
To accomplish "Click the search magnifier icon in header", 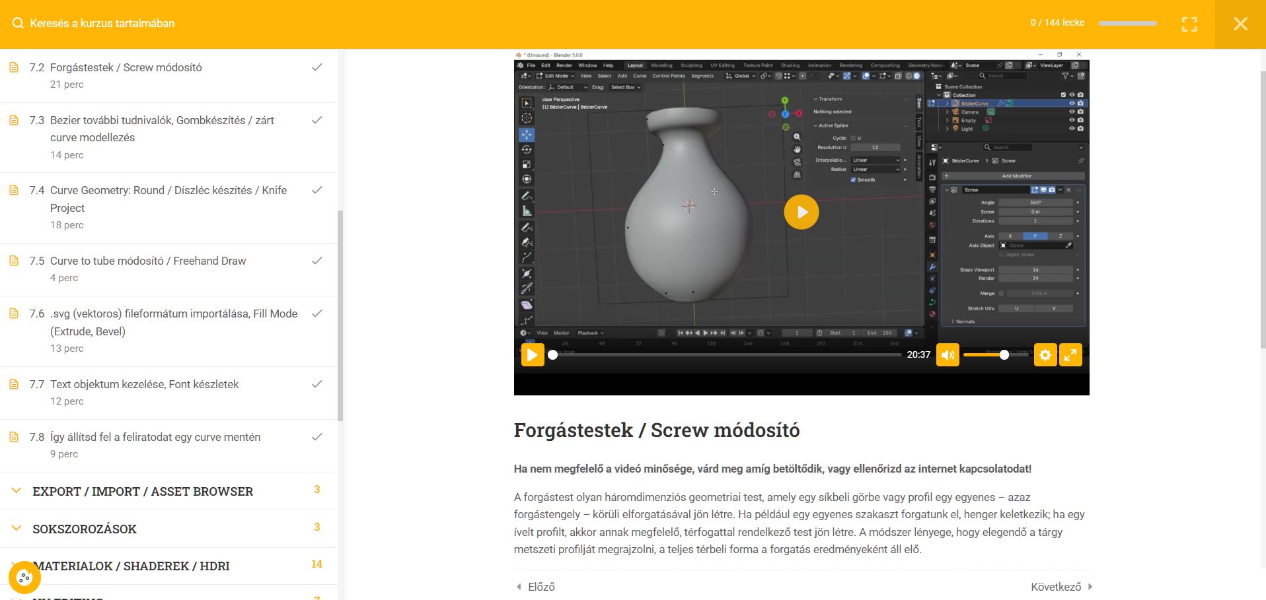I will point(18,24).
